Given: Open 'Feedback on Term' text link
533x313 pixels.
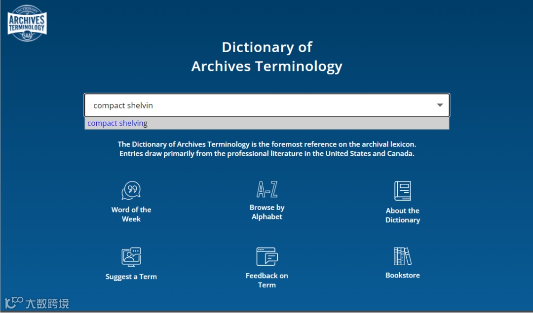Looking at the screenshot, I should click(x=267, y=280).
